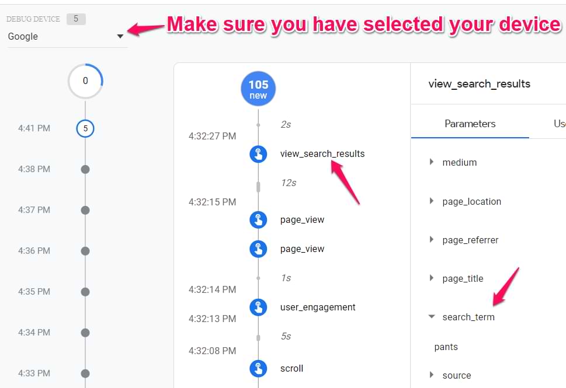Select the 4:38 PM timeline dot
This screenshot has height=388, width=566.
85,169
